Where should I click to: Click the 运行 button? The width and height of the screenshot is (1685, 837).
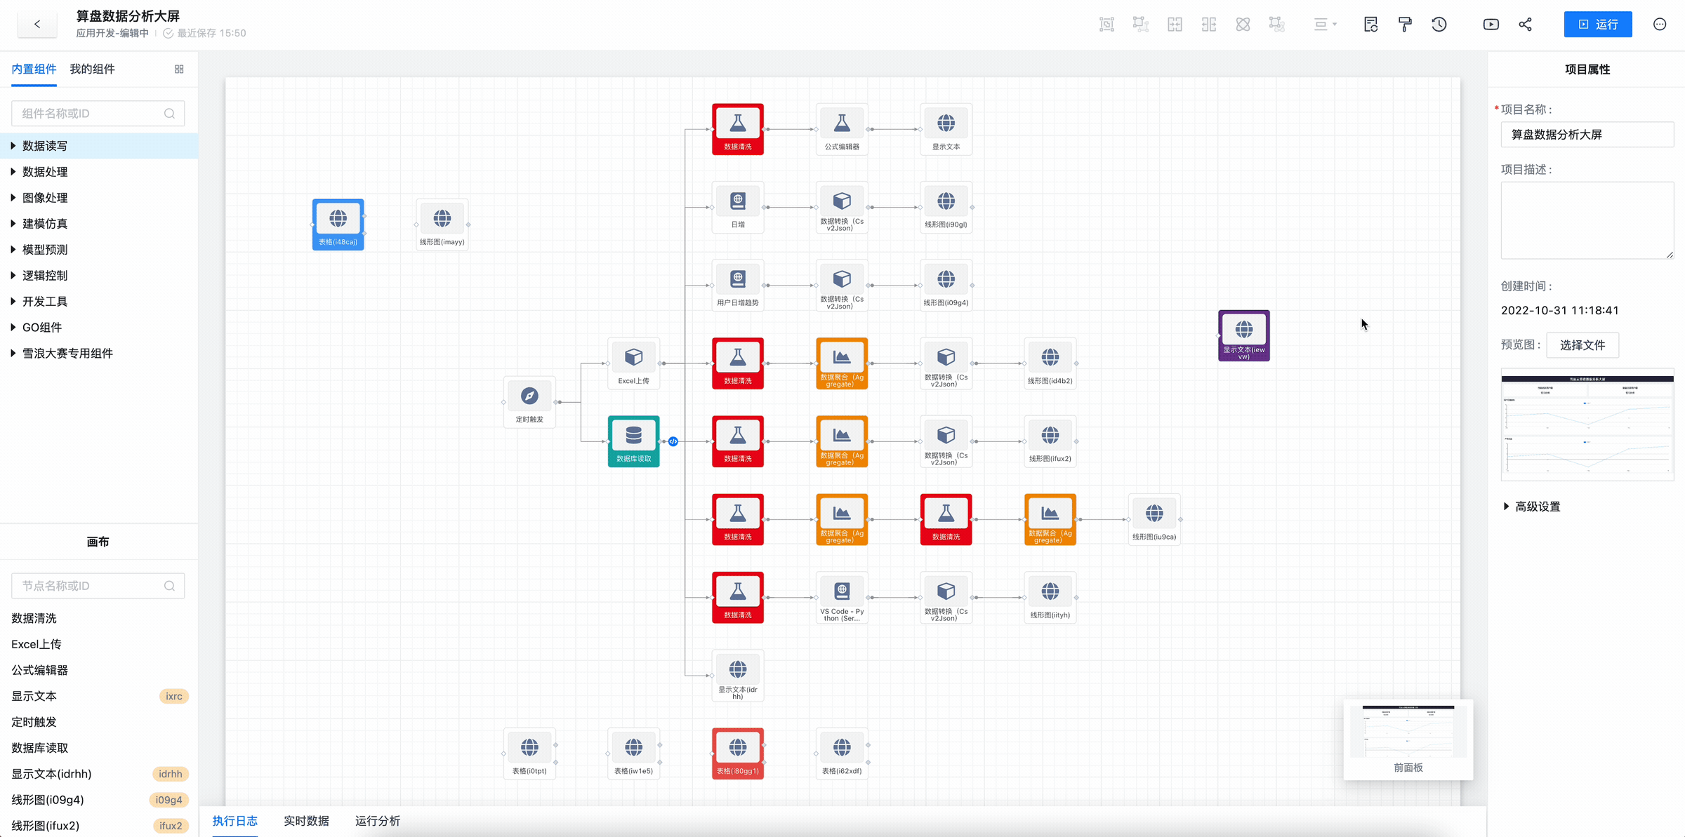(1597, 25)
